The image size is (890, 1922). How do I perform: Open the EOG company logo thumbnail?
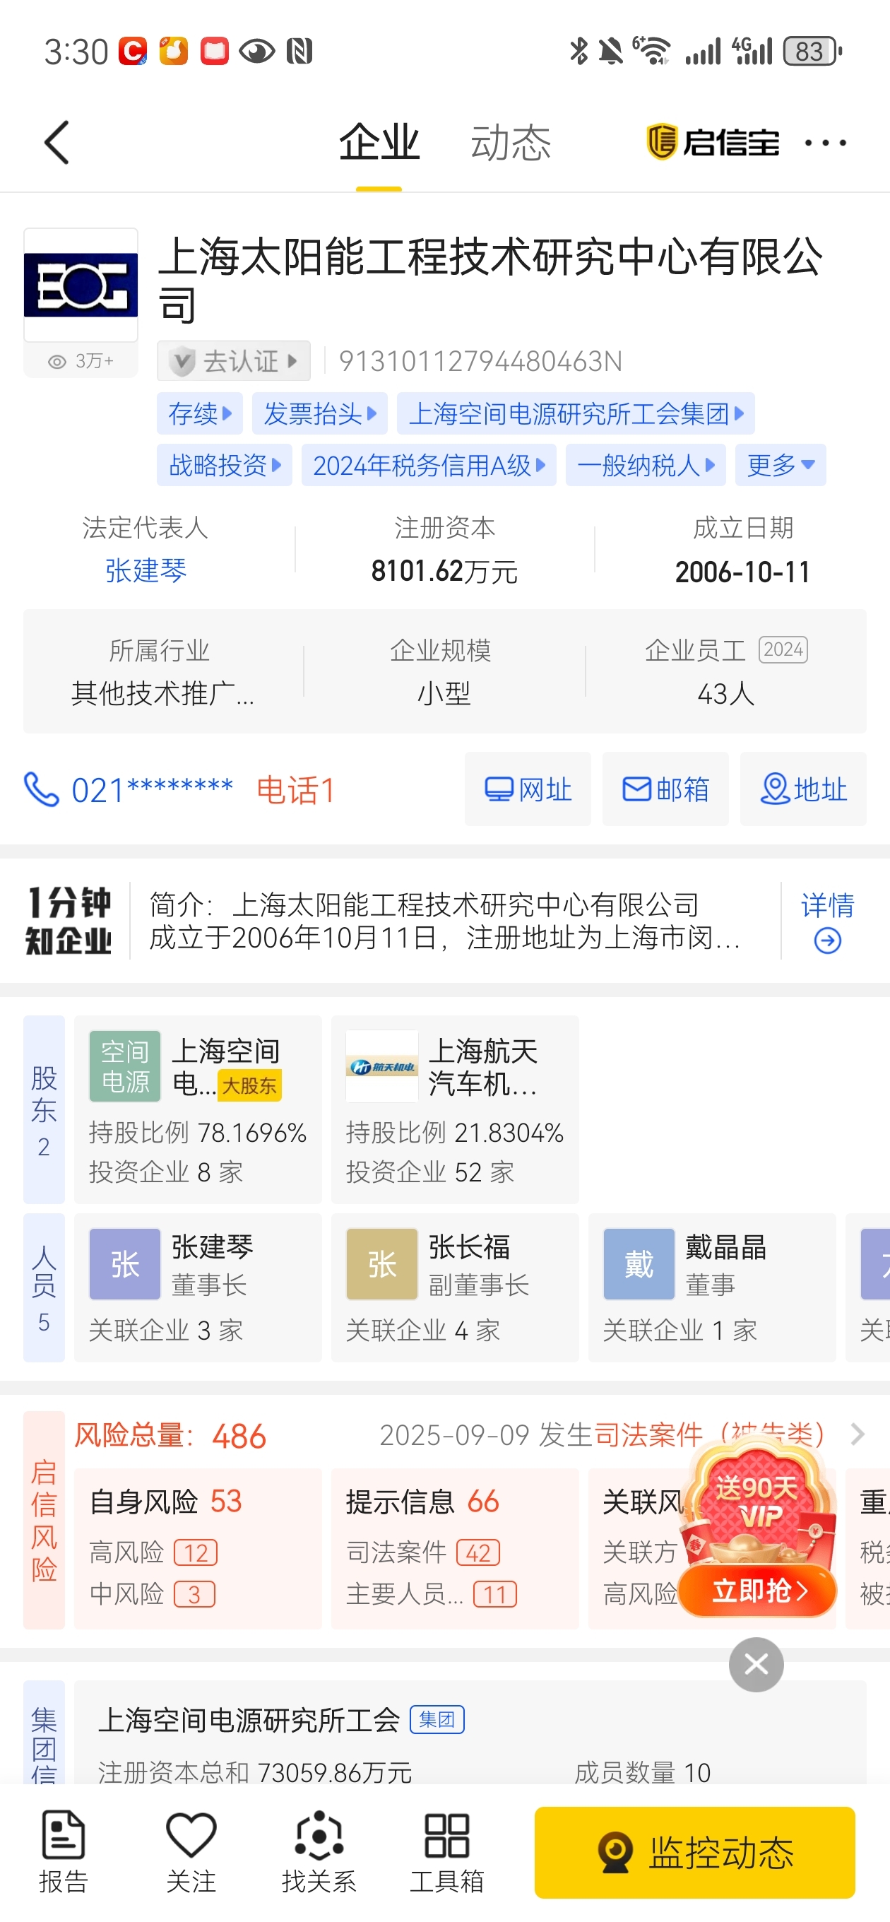(x=81, y=285)
